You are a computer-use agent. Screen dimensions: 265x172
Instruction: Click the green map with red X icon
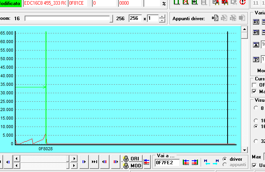tap(185, 2)
